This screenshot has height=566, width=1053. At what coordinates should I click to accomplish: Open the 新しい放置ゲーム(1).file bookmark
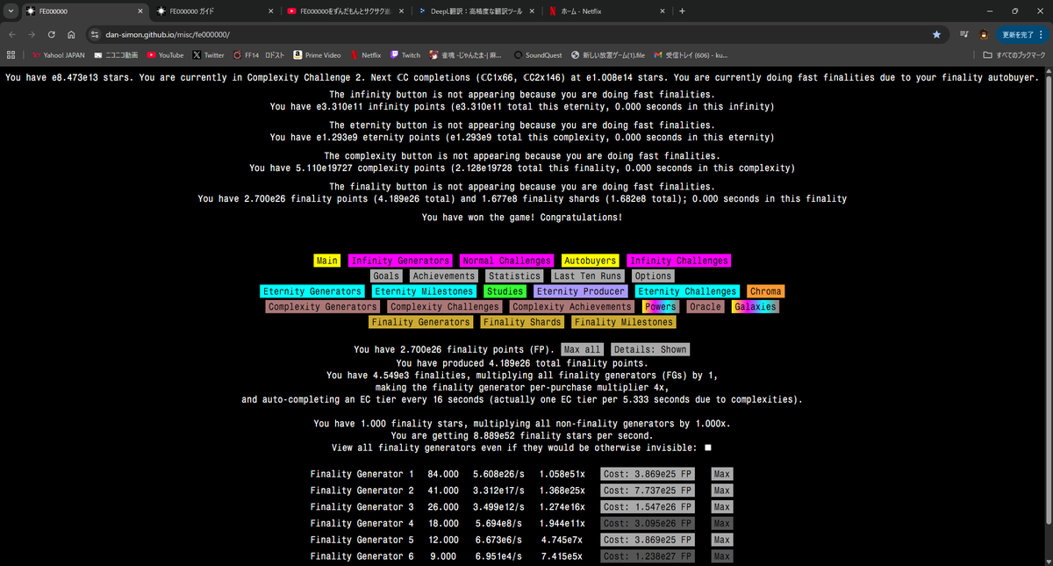pos(607,54)
